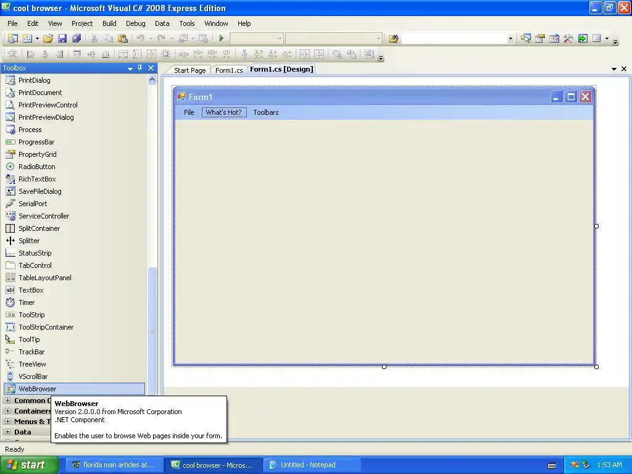Open the active files dropdown in the tab strip
This screenshot has width=632, height=474.
click(614, 69)
